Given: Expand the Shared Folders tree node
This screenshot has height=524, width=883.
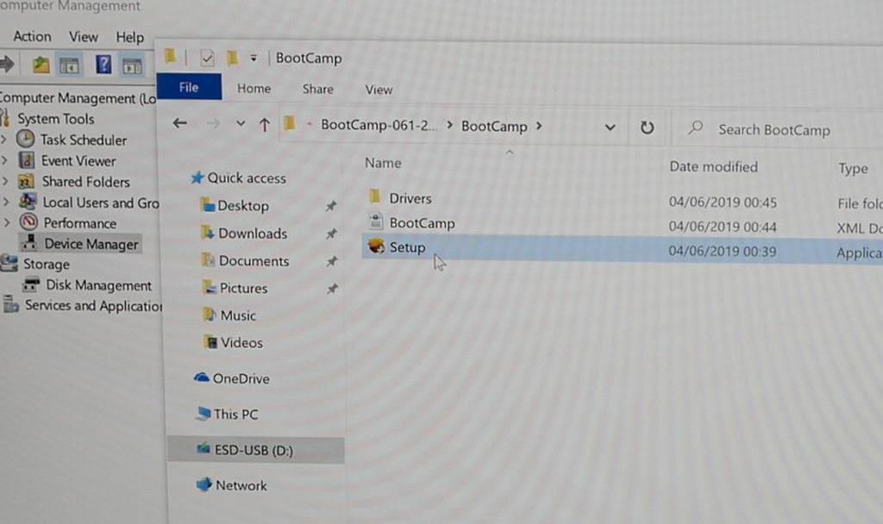Looking at the screenshot, I should click(5, 181).
